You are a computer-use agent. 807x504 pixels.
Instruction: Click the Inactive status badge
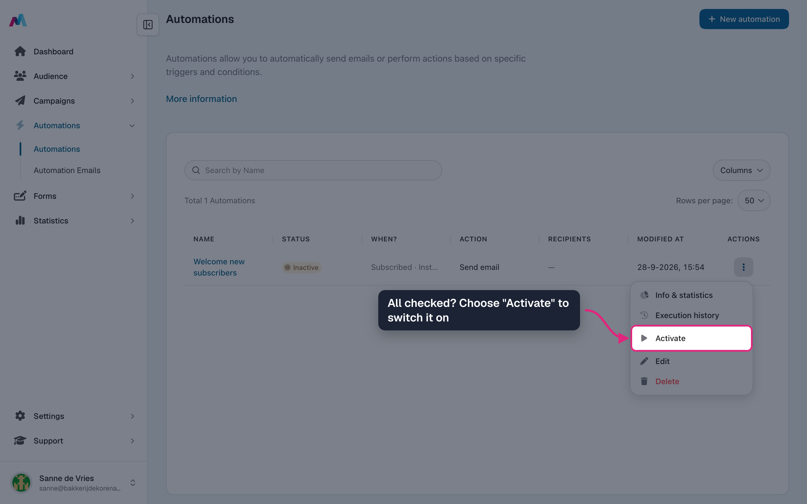tap(302, 267)
